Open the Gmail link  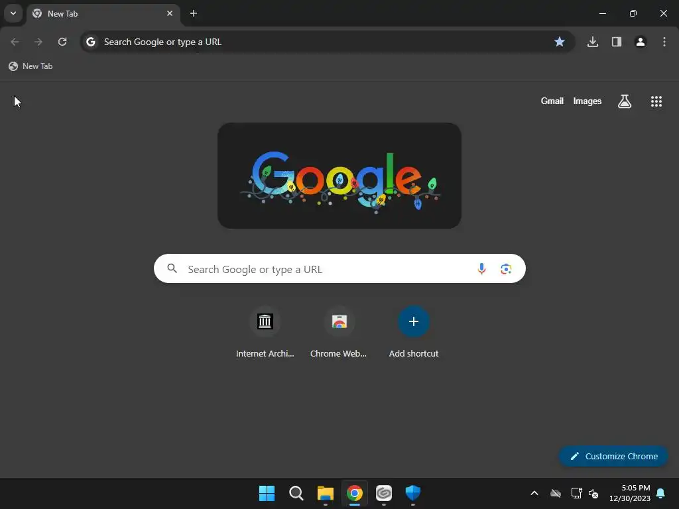552,101
